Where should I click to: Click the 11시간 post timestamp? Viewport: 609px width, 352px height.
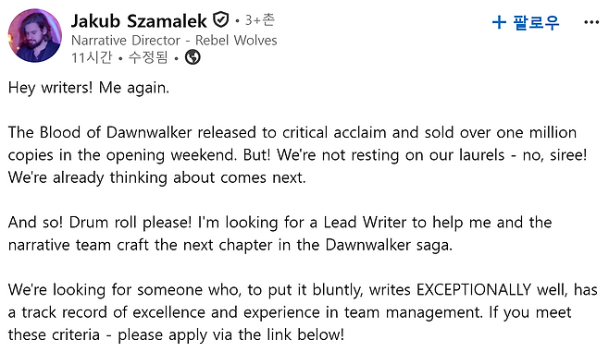tap(92, 58)
